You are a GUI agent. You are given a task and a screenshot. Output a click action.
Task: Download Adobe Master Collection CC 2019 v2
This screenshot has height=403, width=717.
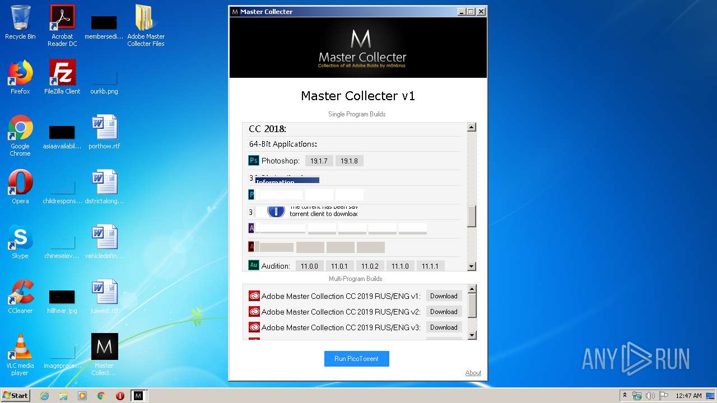point(444,312)
